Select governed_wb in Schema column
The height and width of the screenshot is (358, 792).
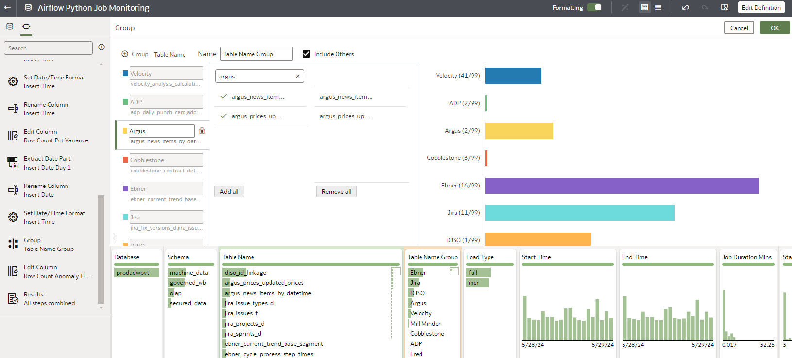pos(188,283)
